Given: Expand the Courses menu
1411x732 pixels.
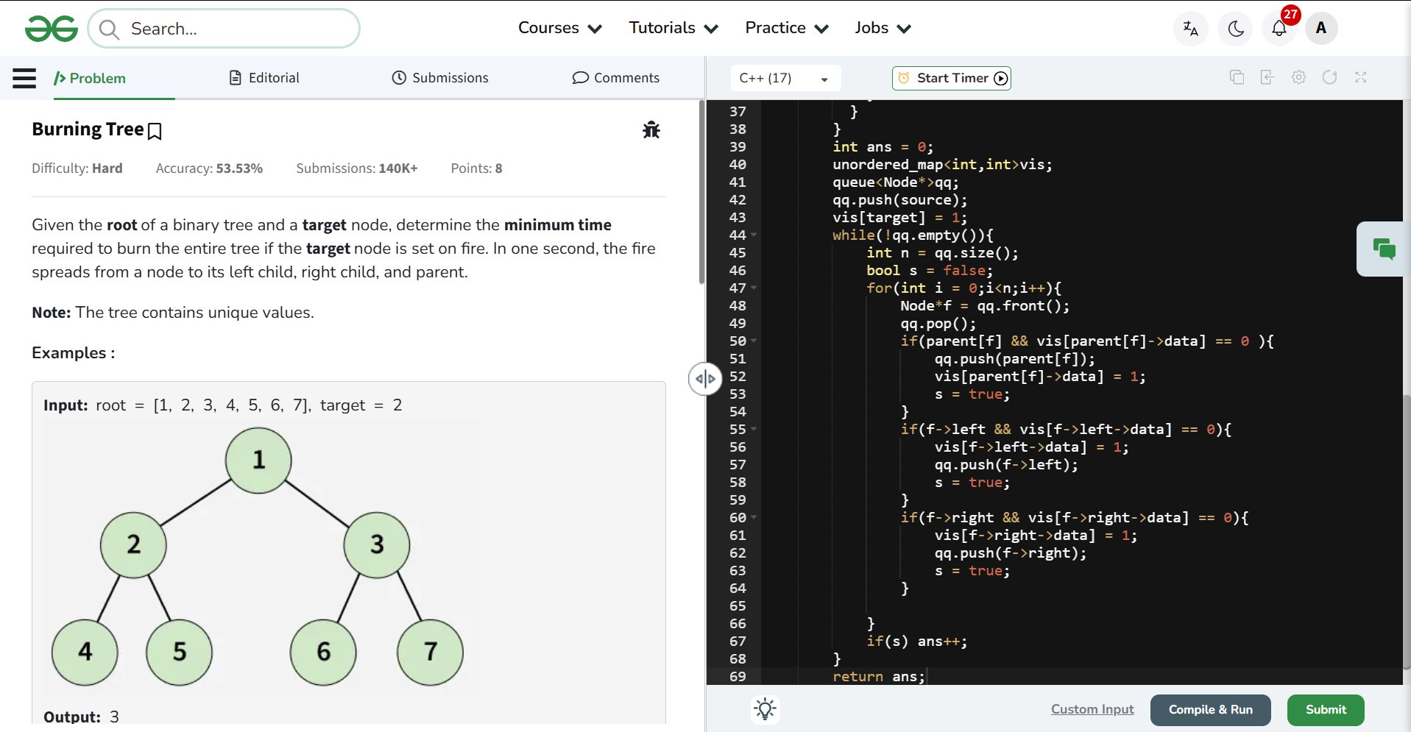Looking at the screenshot, I should (559, 28).
